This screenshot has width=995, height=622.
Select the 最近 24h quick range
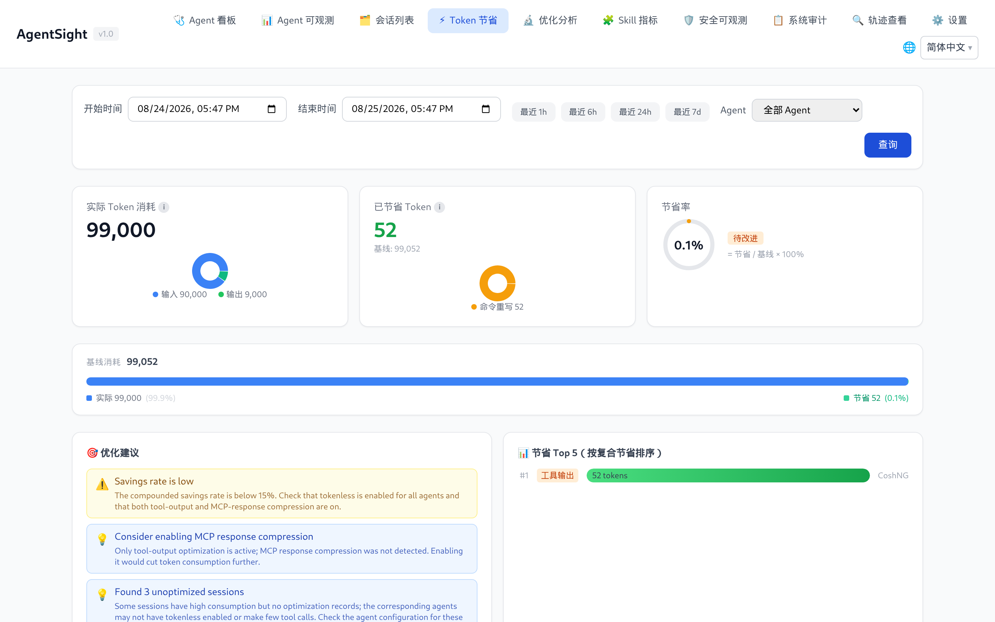[x=635, y=112]
